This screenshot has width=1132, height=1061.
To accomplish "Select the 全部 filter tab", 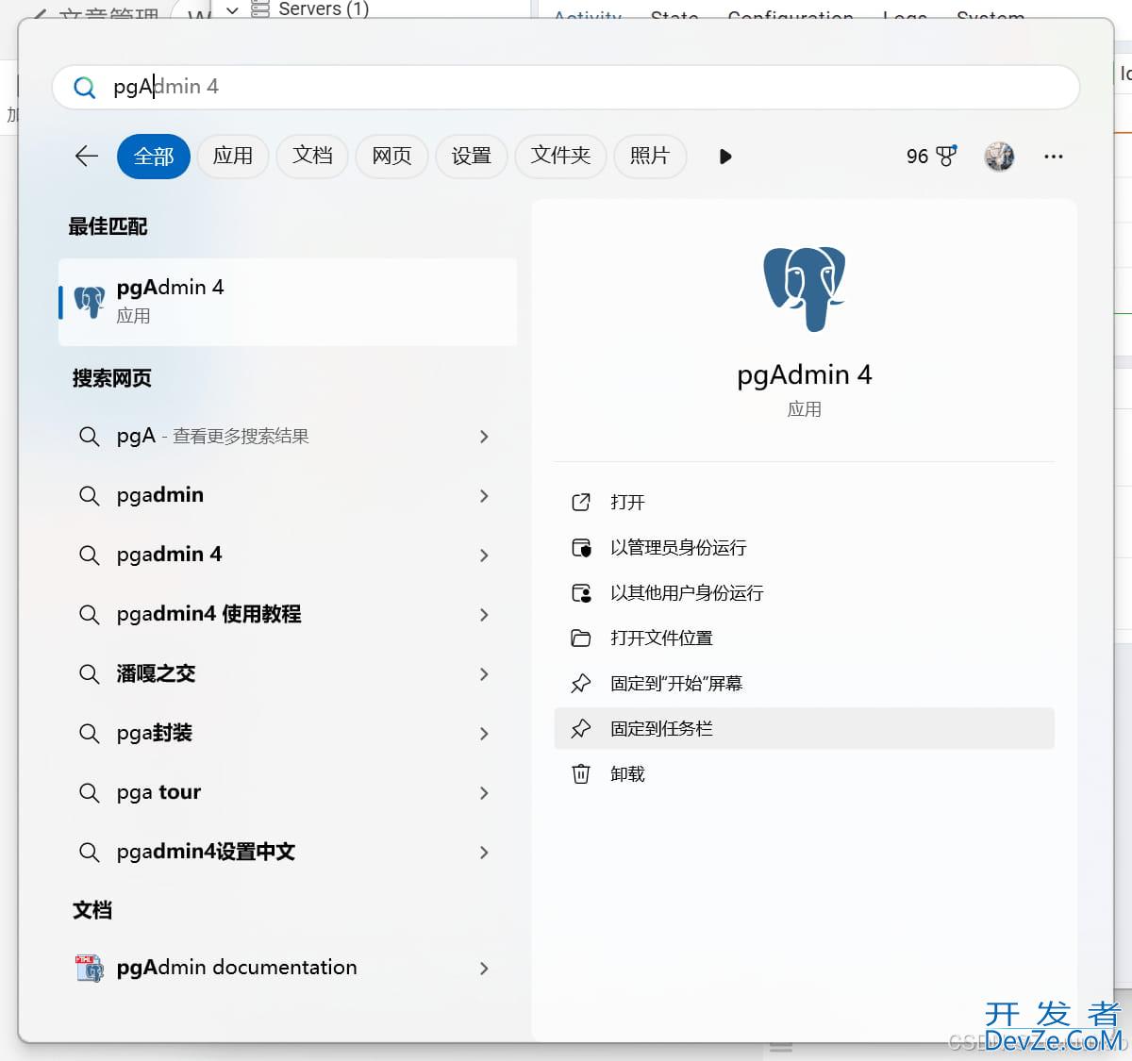I will pyautogui.click(x=154, y=157).
